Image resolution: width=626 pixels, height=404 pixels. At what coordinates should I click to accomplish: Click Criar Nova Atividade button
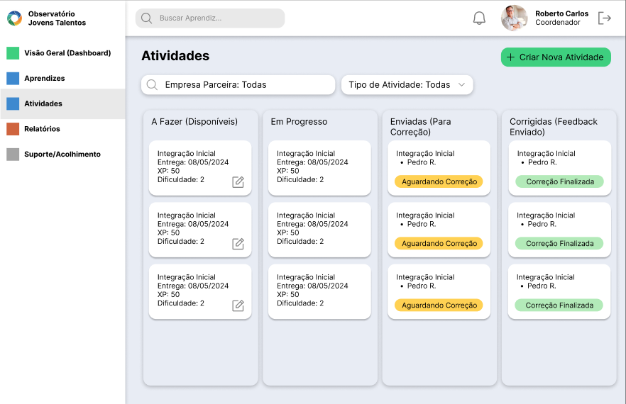coord(556,57)
